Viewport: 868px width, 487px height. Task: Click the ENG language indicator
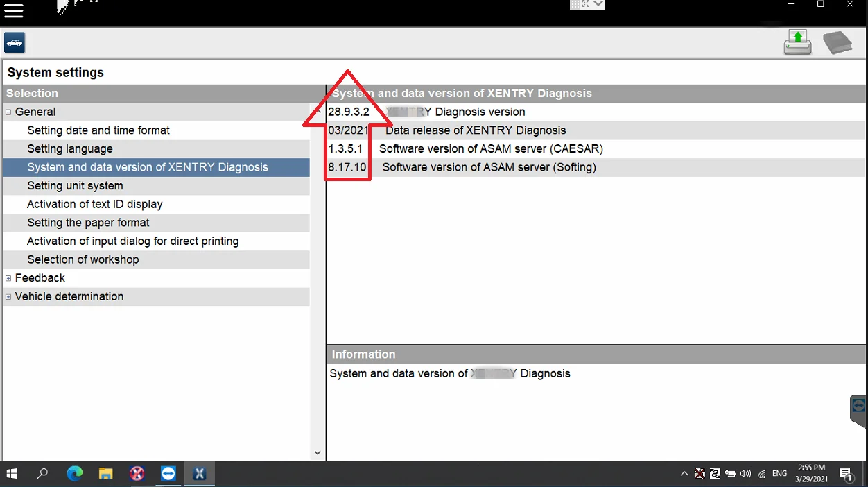(x=780, y=474)
